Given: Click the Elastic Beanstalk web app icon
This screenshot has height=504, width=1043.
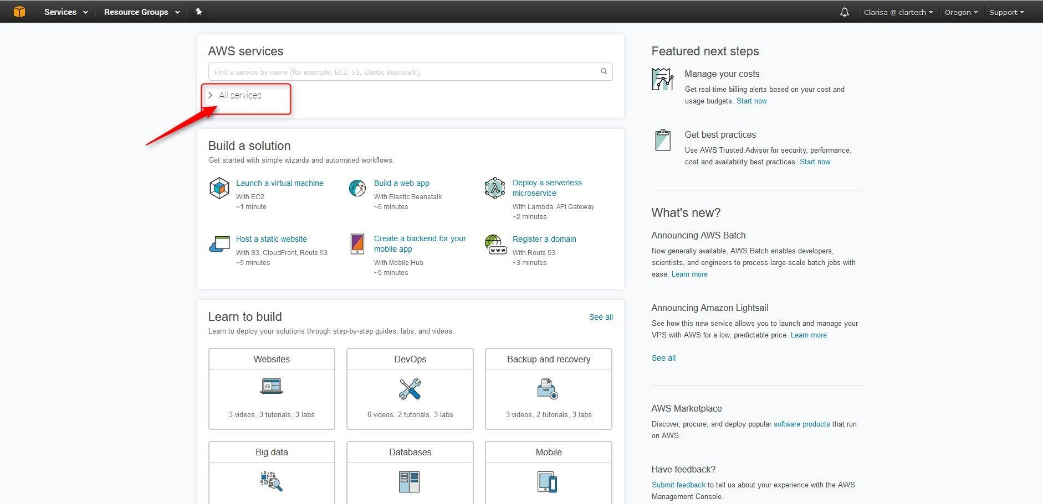Looking at the screenshot, I should [x=357, y=188].
